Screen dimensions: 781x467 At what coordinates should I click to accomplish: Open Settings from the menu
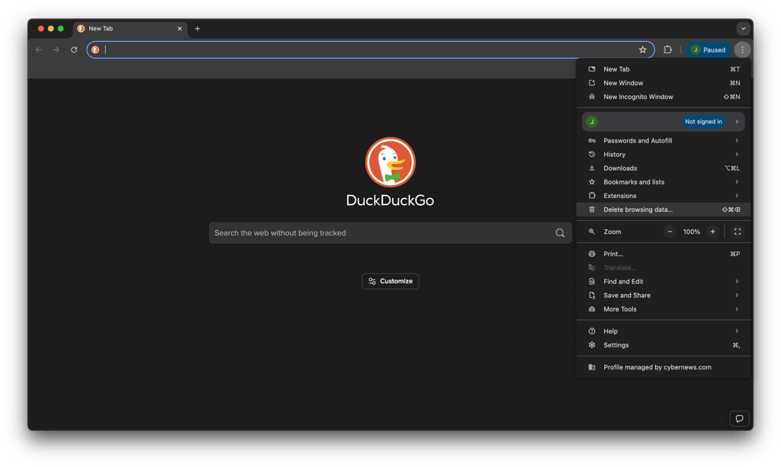pyautogui.click(x=664, y=345)
